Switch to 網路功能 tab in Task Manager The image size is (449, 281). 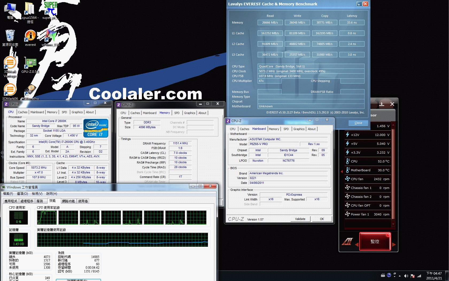coord(68,201)
